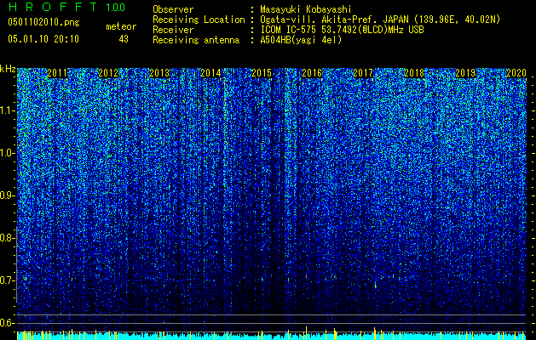Click the antenna value A504HB(yagi 4el)
The height and width of the screenshot is (340, 536).
pyautogui.click(x=301, y=40)
